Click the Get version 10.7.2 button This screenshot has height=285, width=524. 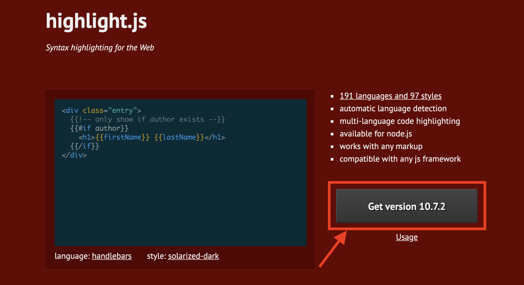406,207
